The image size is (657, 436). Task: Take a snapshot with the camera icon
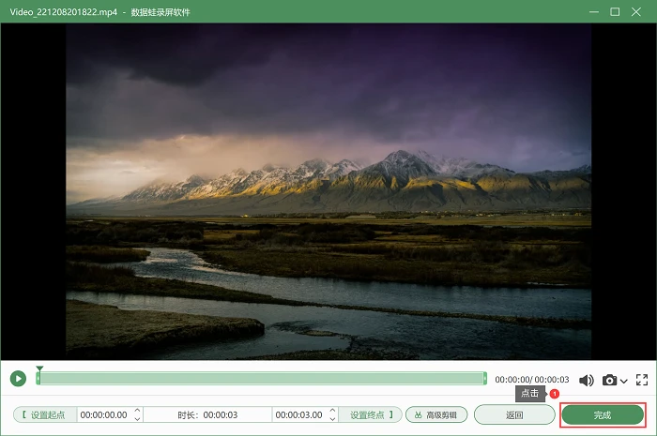click(x=609, y=380)
